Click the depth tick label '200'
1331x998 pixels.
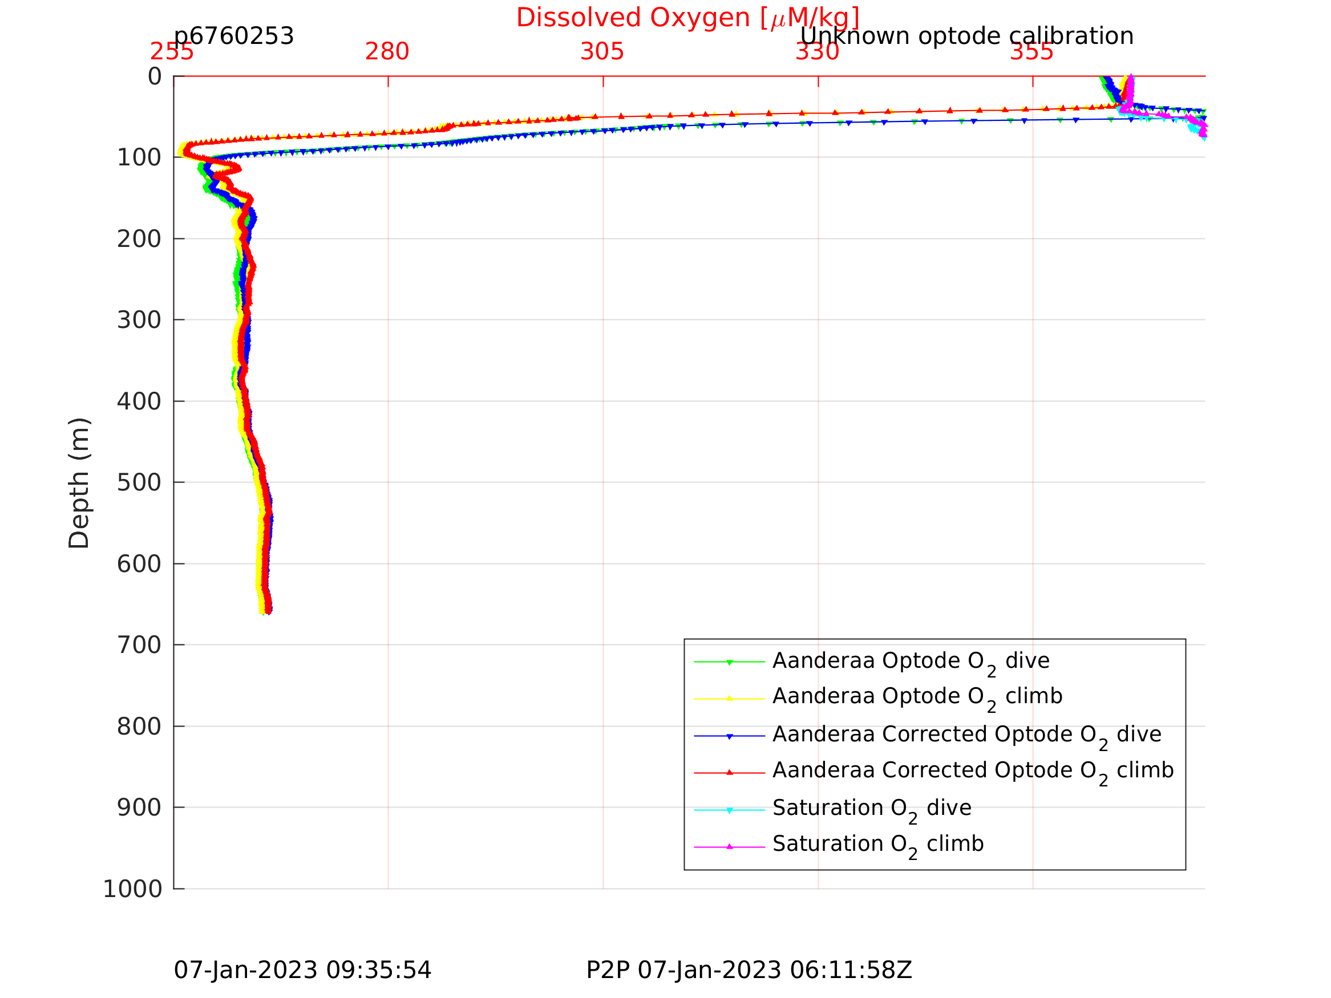[x=139, y=239]
